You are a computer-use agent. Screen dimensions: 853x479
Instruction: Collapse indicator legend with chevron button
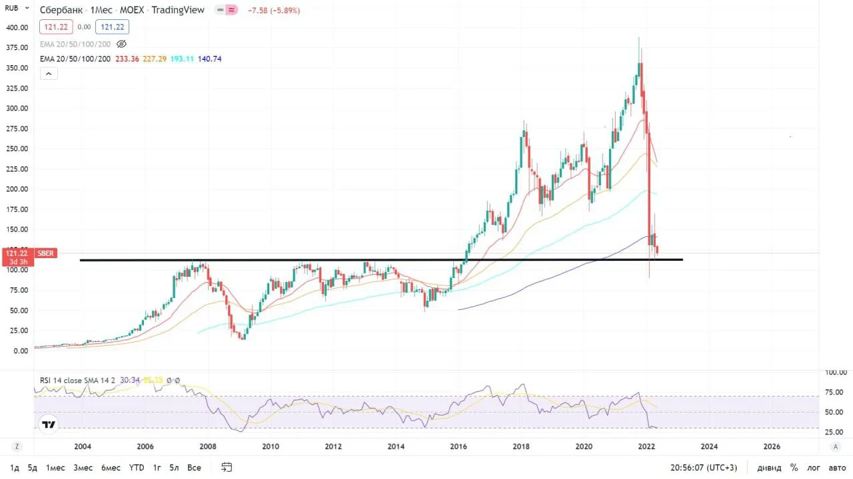tap(49, 74)
